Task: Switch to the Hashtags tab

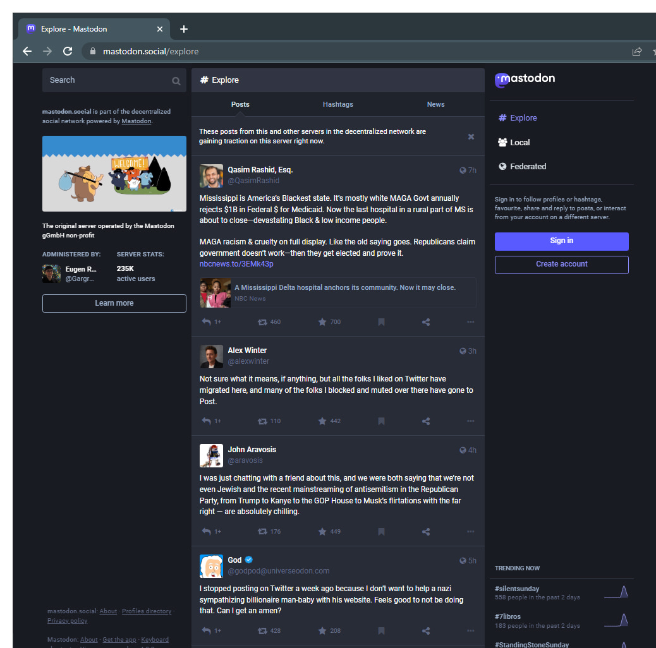Action: [337, 104]
